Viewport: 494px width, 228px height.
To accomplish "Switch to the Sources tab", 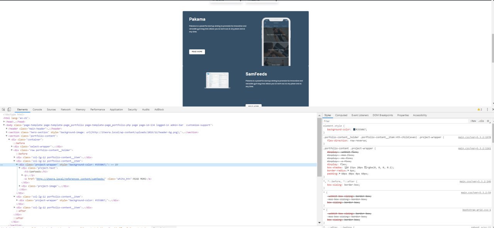I will pos(51,110).
